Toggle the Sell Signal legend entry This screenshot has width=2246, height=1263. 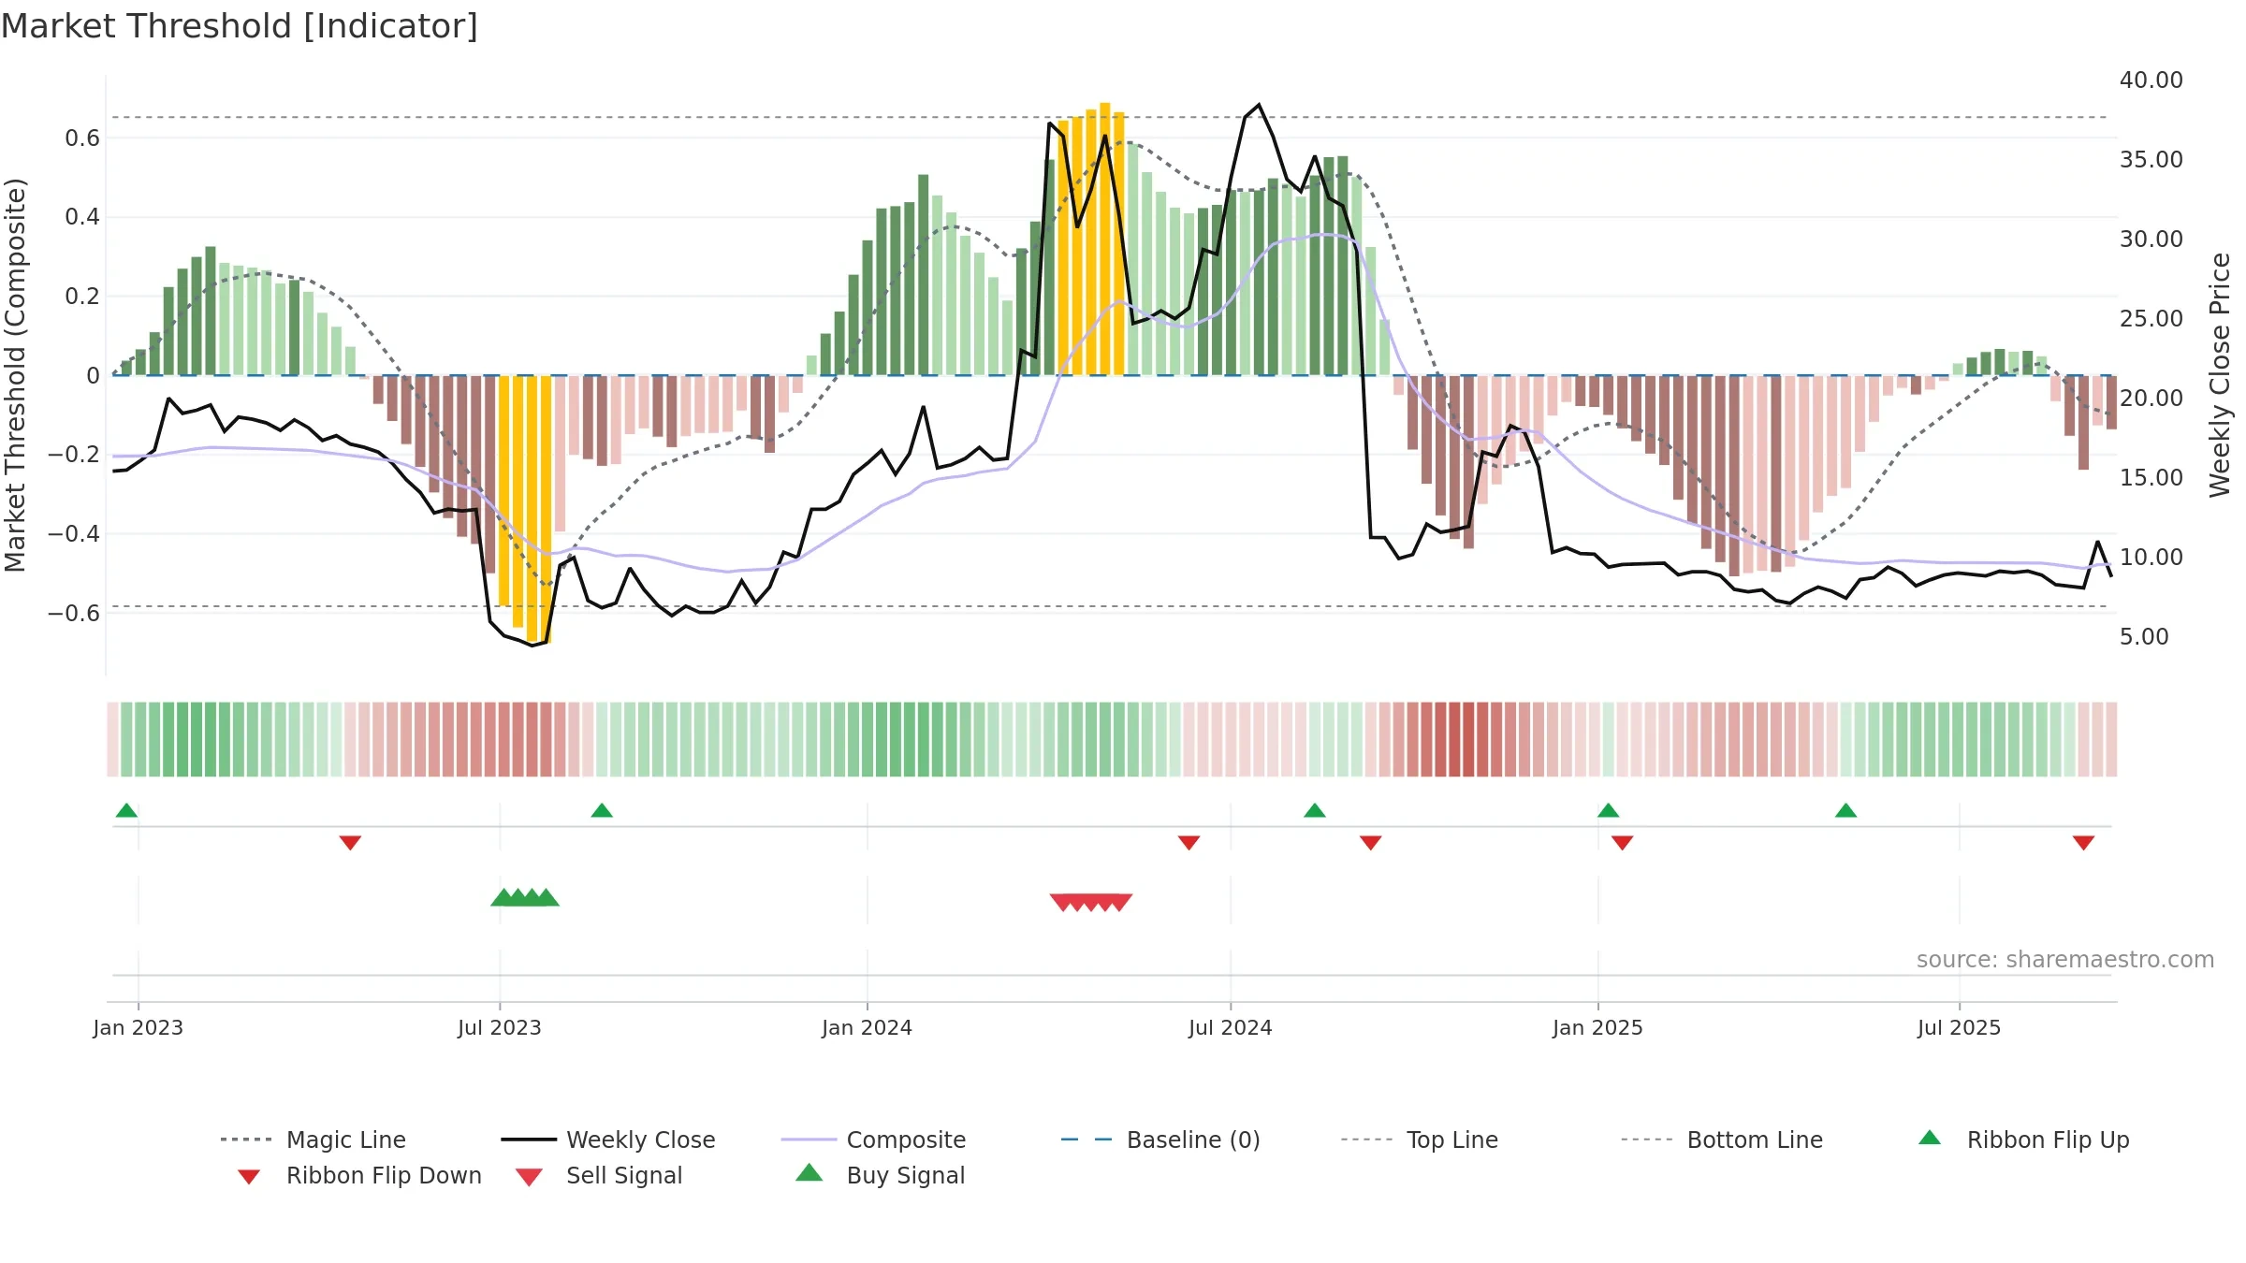(599, 1175)
